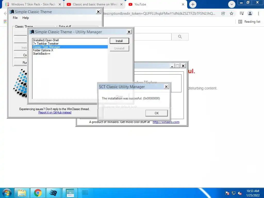The height and width of the screenshot is (198, 264).
Task: Select Classic Task Manager list entry
Action: point(70,47)
